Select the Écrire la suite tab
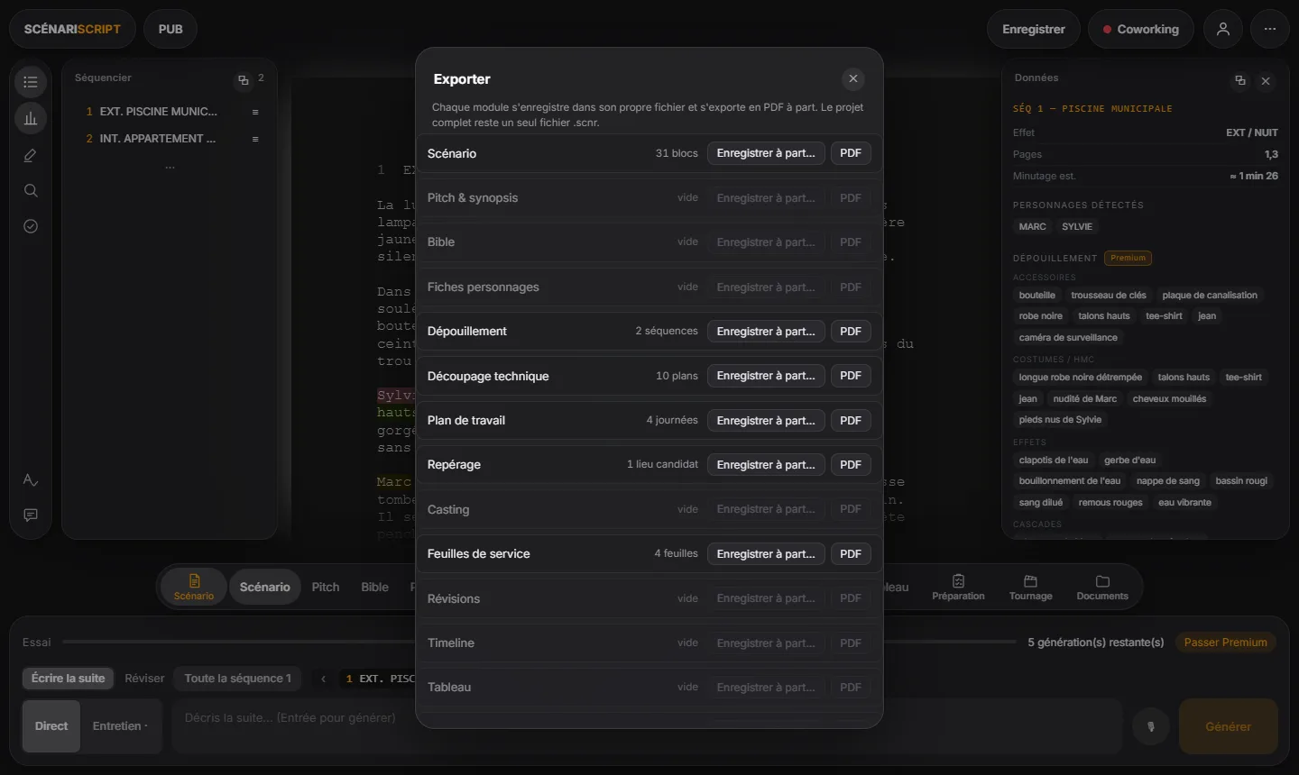Image resolution: width=1299 pixels, height=775 pixels. click(69, 679)
